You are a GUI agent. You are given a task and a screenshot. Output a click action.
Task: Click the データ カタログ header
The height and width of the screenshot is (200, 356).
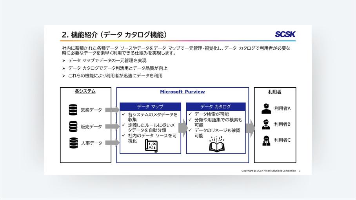click(x=216, y=106)
